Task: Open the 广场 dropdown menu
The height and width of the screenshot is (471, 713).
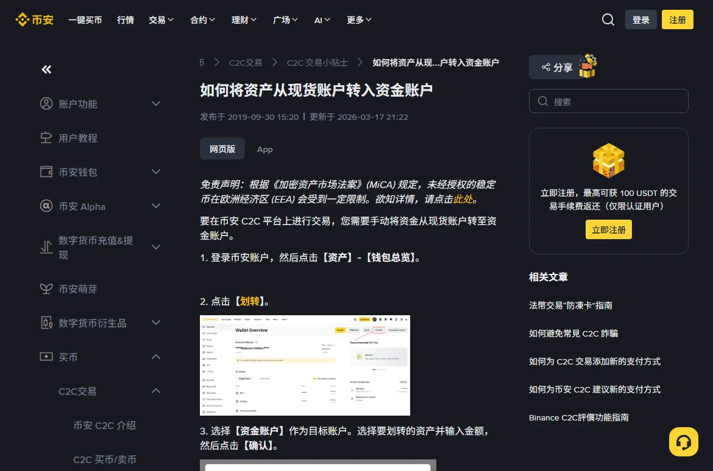Action: point(285,20)
